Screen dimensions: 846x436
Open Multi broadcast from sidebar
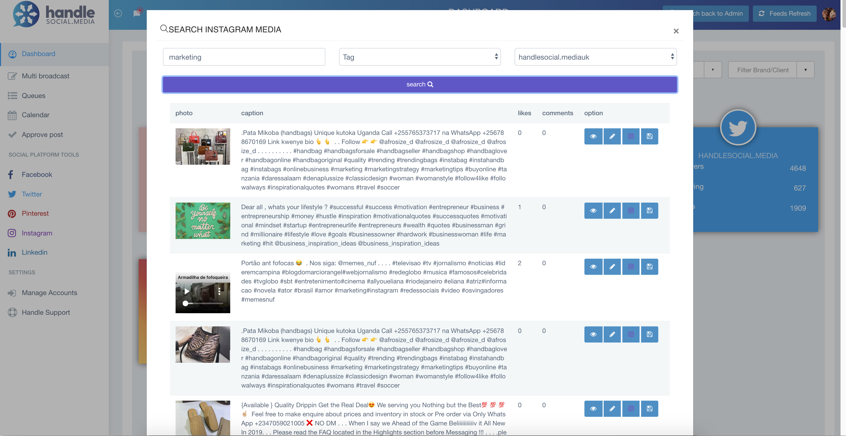tap(45, 76)
